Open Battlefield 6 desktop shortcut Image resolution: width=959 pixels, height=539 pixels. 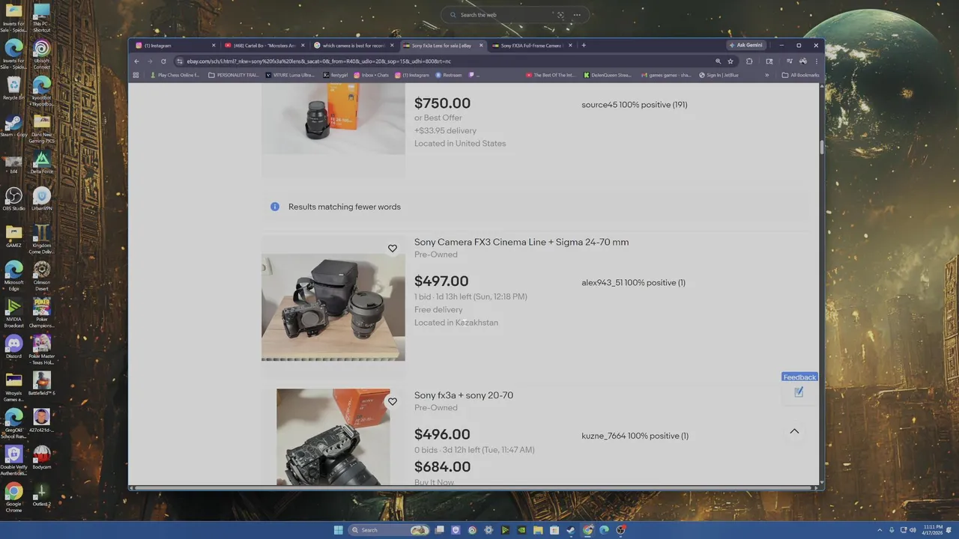(42, 383)
